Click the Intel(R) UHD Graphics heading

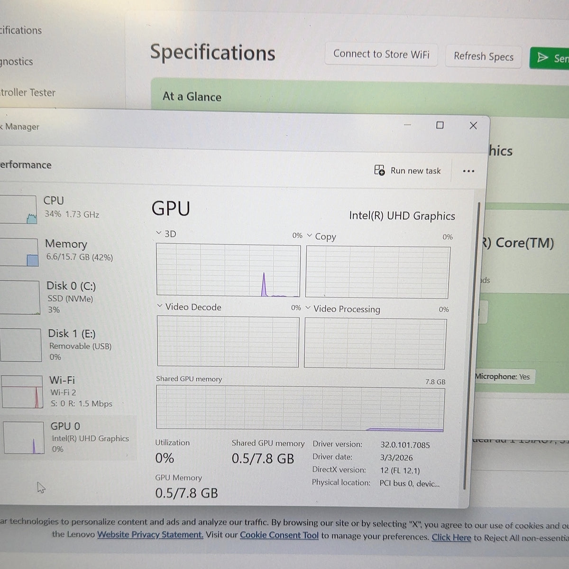tap(402, 216)
